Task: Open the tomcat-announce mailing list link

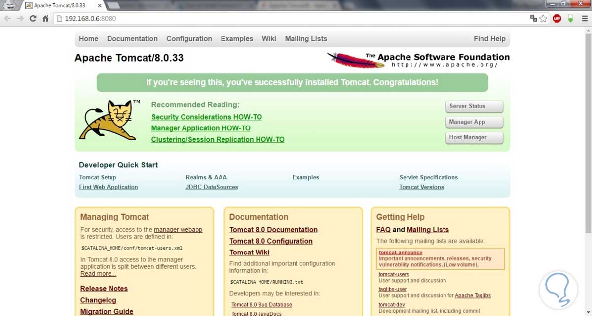Action: [401, 253]
